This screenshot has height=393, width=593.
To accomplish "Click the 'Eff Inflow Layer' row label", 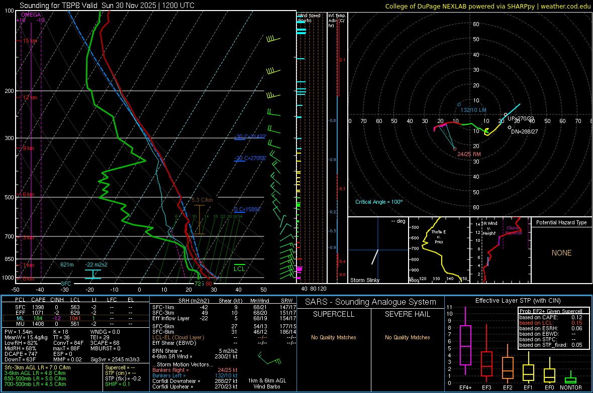I will tap(171, 318).
